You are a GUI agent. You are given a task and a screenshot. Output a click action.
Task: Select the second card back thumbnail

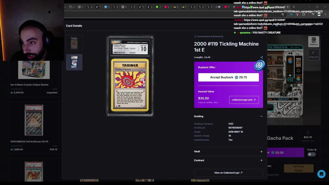click(74, 62)
